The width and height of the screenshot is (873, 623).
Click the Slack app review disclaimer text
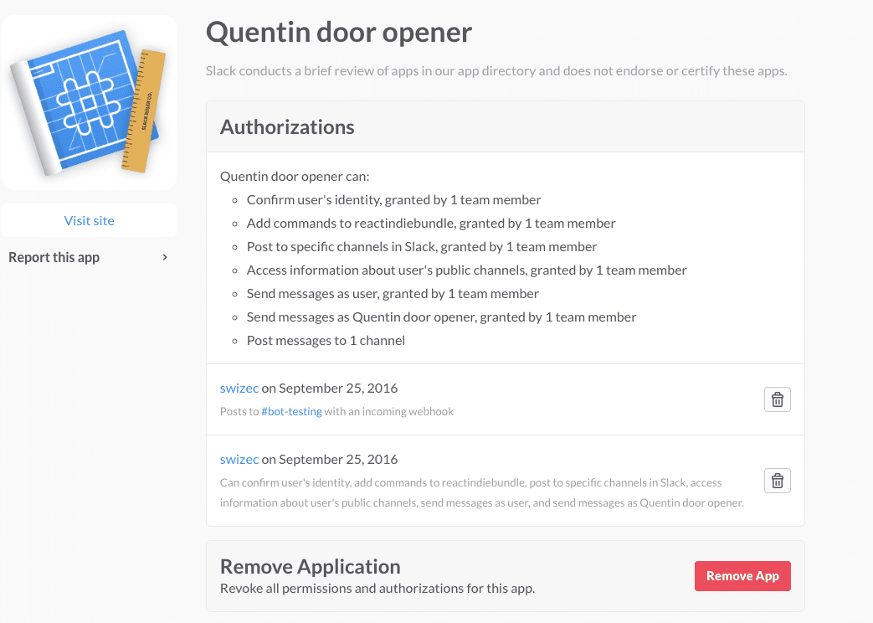[x=496, y=71]
